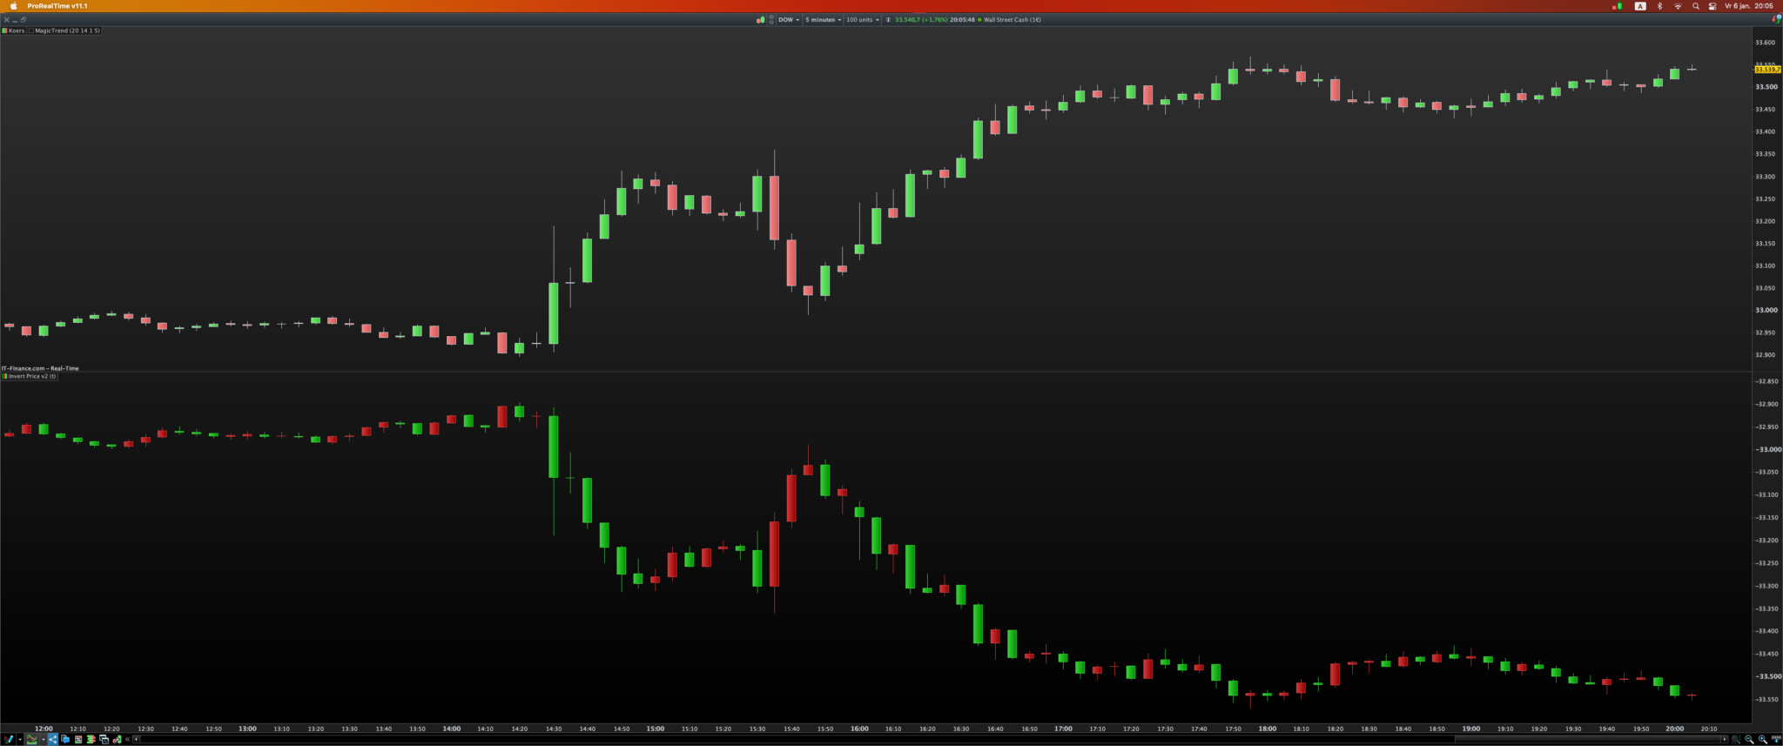1783x746 pixels.
Task: Open the chart comments speech-bubble icon
Action: (x=65, y=739)
